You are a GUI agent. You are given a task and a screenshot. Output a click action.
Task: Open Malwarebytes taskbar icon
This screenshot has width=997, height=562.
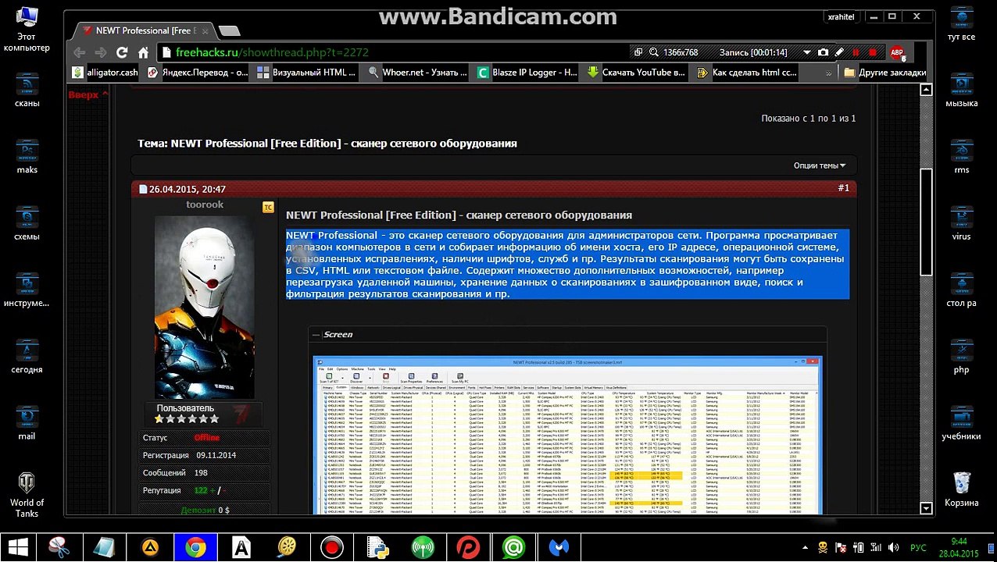[x=559, y=547]
